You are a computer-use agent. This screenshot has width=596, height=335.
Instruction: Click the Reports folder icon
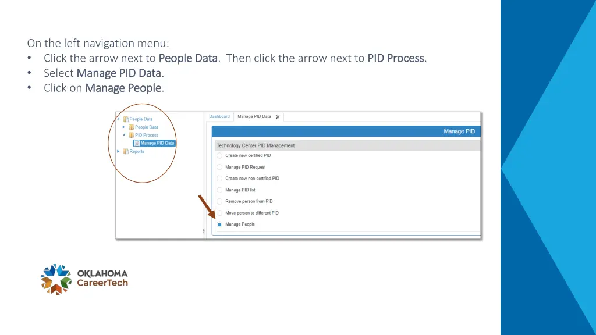[126, 151]
